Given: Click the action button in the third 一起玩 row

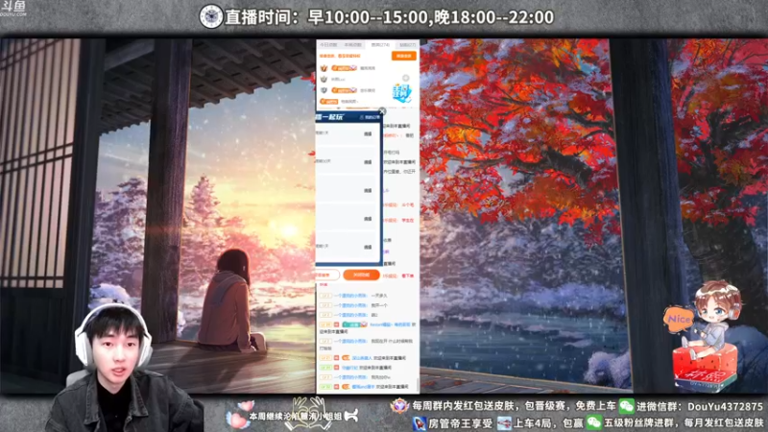Looking at the screenshot, I should click(368, 190).
